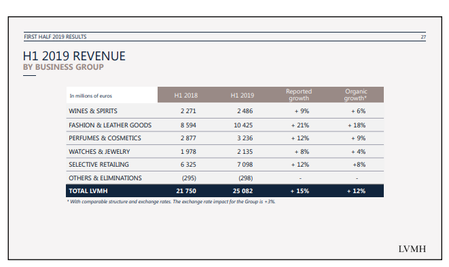Click the OTHERS & ELIMINATIONS row label
Viewport: 449px width, 267px height.
(105, 178)
